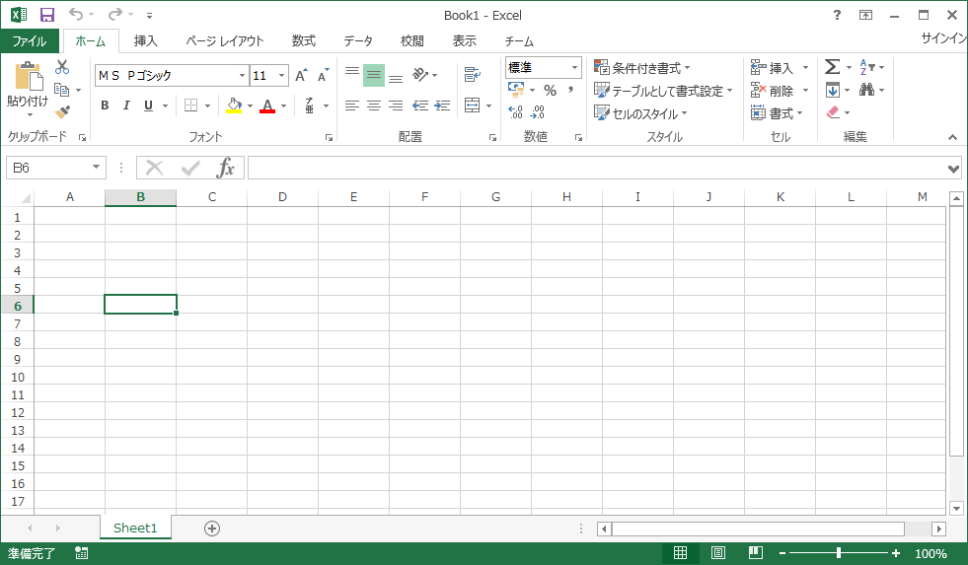This screenshot has width=968, height=565.
Task: Toggle Bold formatting
Action: [x=105, y=106]
